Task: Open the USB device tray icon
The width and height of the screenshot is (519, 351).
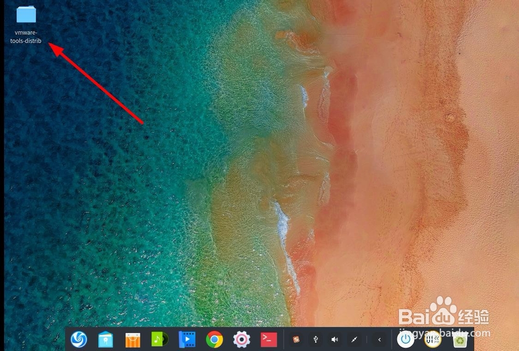Action: click(x=316, y=340)
